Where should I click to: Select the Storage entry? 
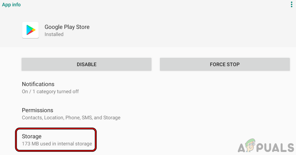point(56,140)
